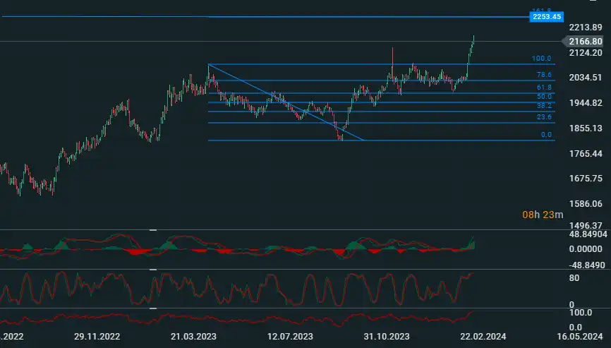Select the Fibonacci 78.6 level label
Viewport: 611px width, 348px height.
[543, 75]
